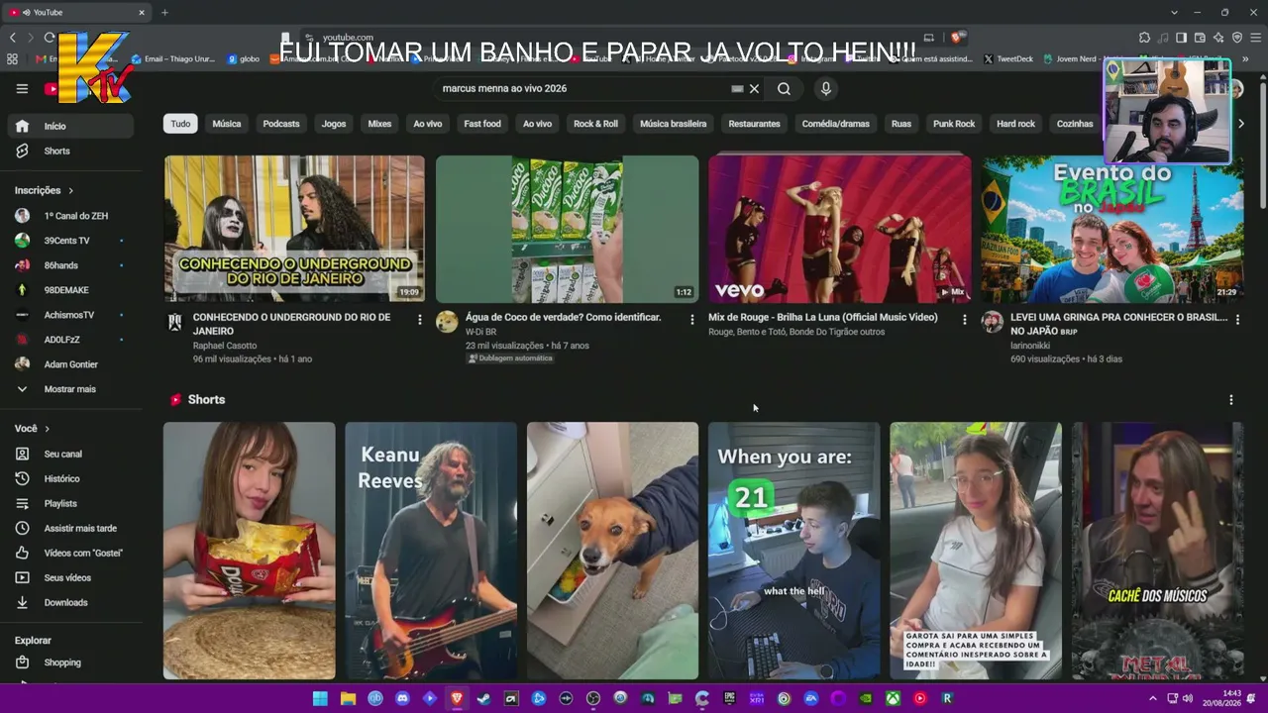The width and height of the screenshot is (1268, 713).
Task: Open more options for Brasil no Japão video
Action: tap(1236, 319)
